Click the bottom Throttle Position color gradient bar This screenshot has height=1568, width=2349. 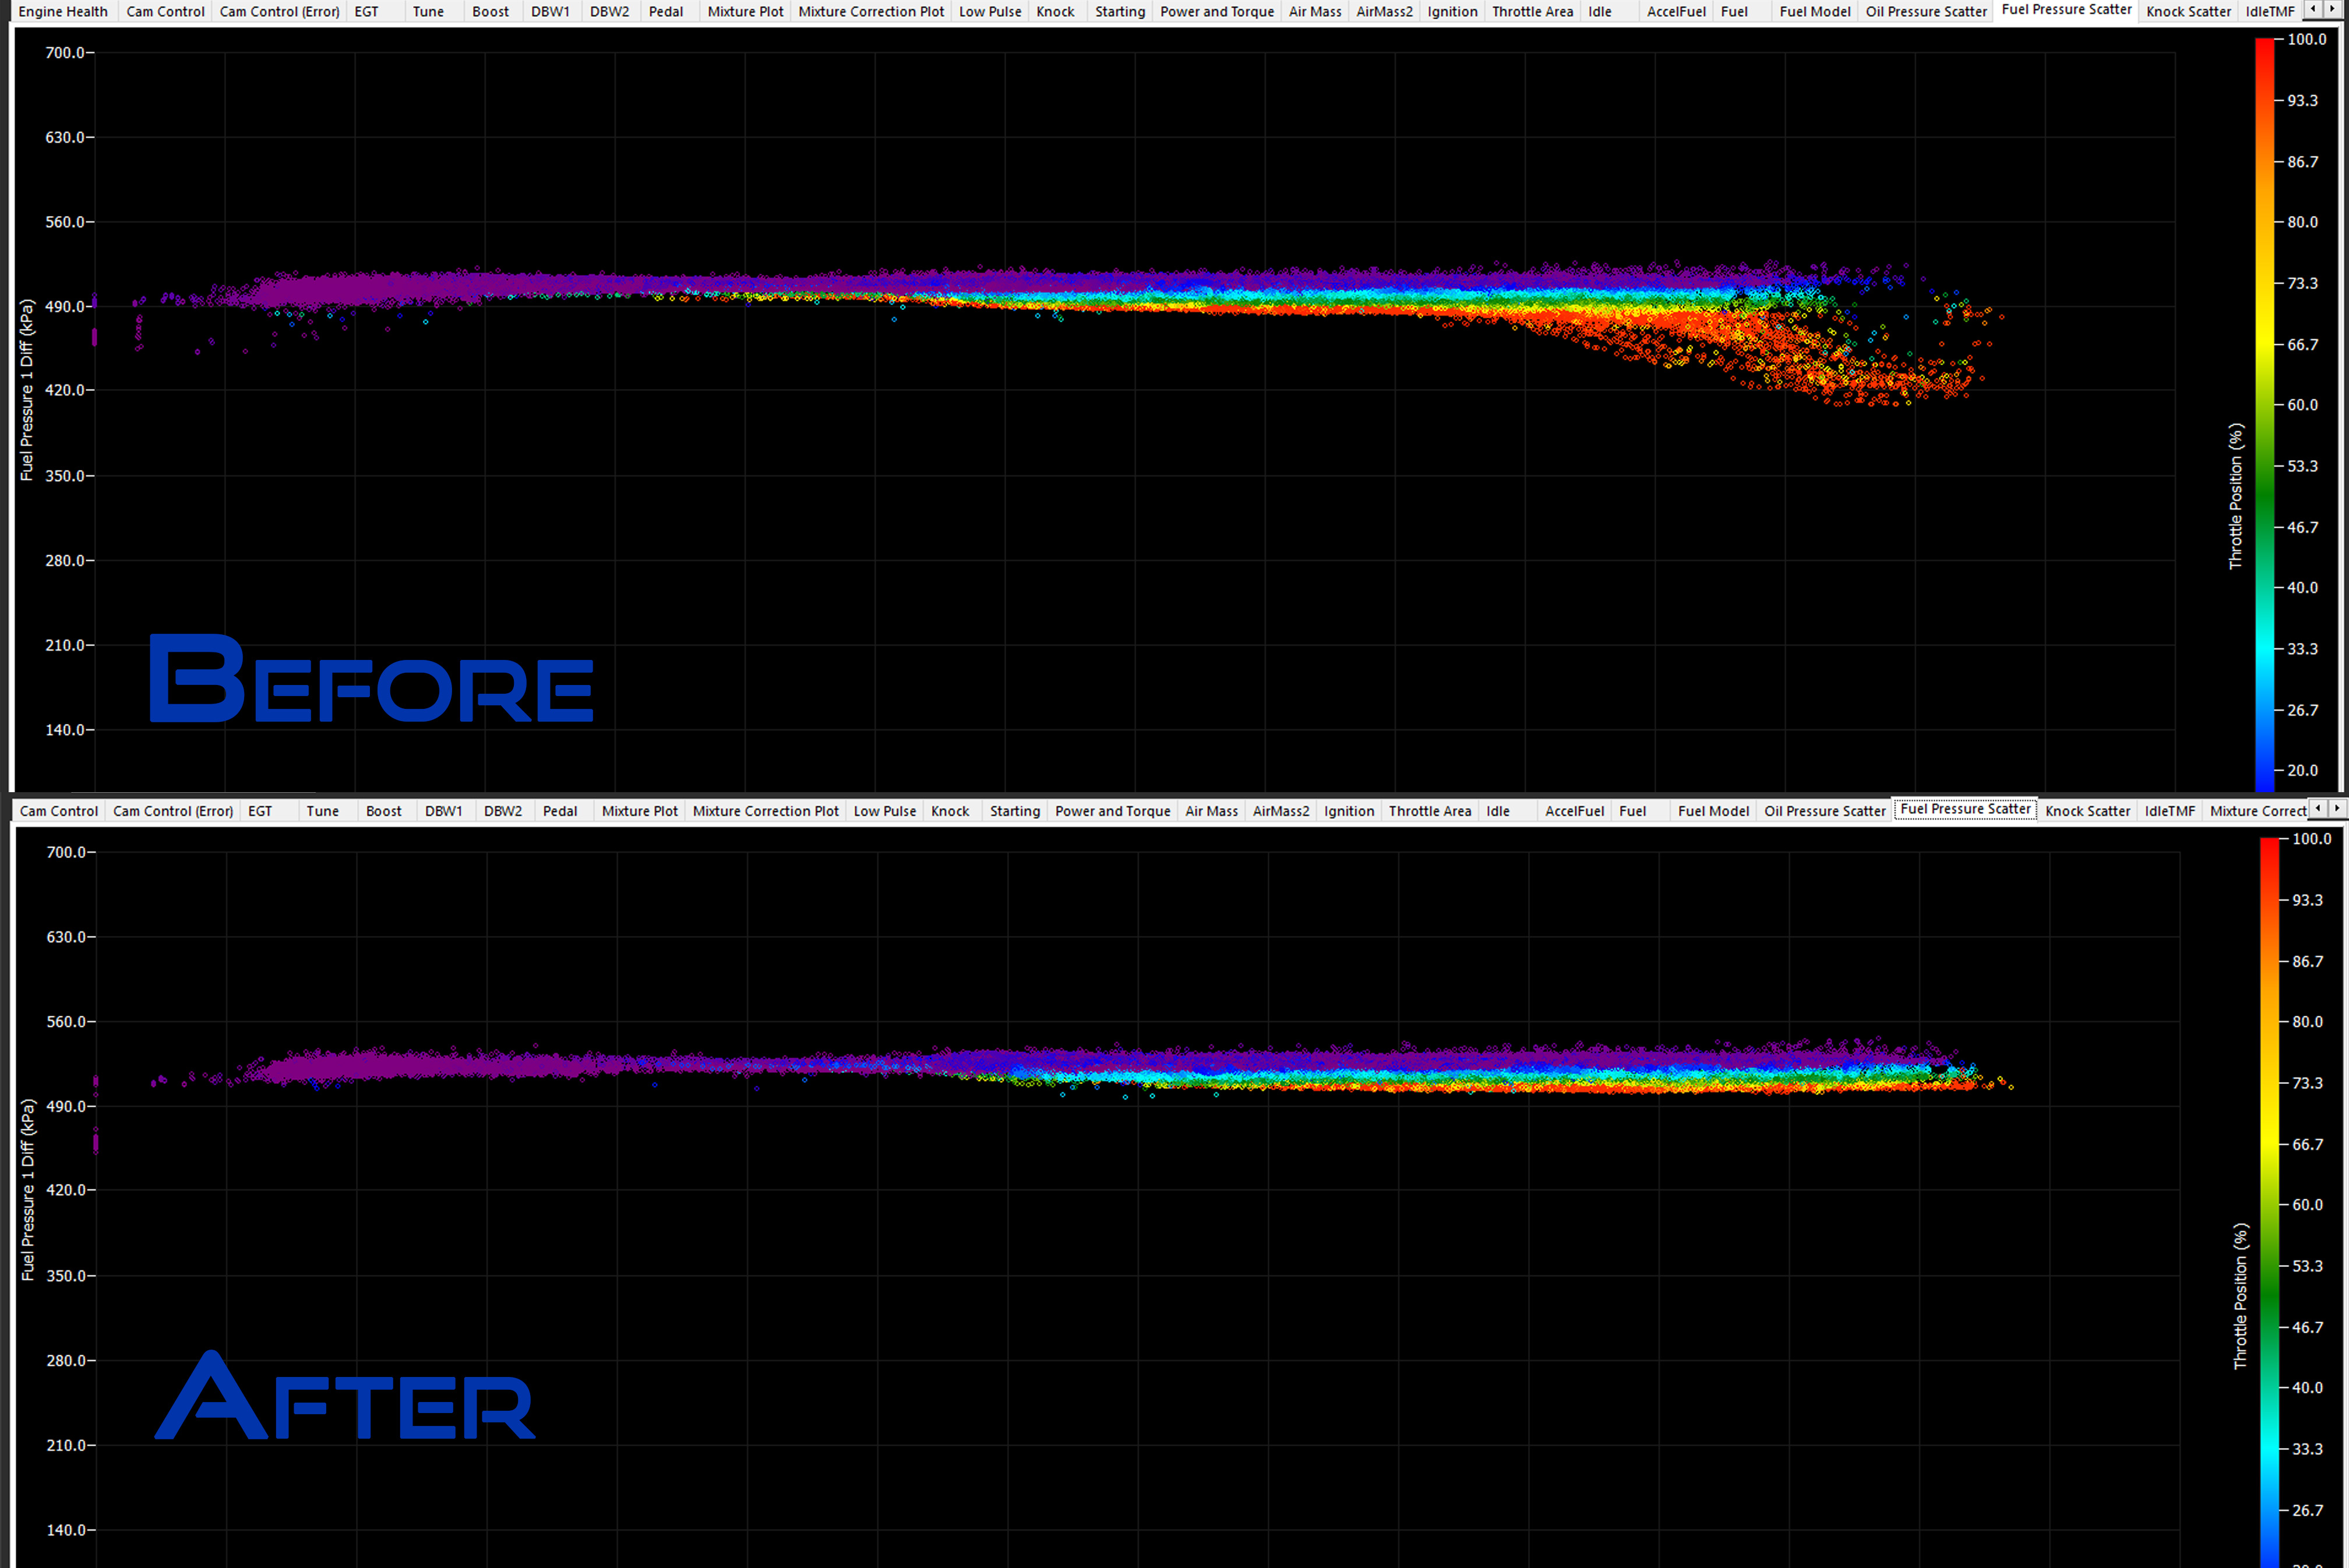click(2268, 1200)
